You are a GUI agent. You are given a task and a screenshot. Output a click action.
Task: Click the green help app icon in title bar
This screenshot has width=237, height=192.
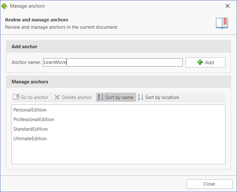click(4, 6)
